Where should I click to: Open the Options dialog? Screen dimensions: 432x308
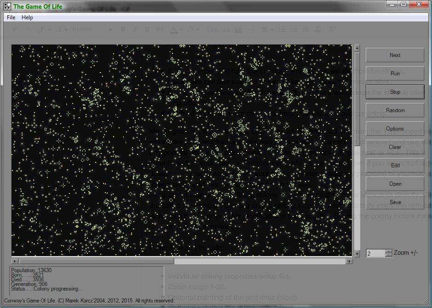(395, 128)
